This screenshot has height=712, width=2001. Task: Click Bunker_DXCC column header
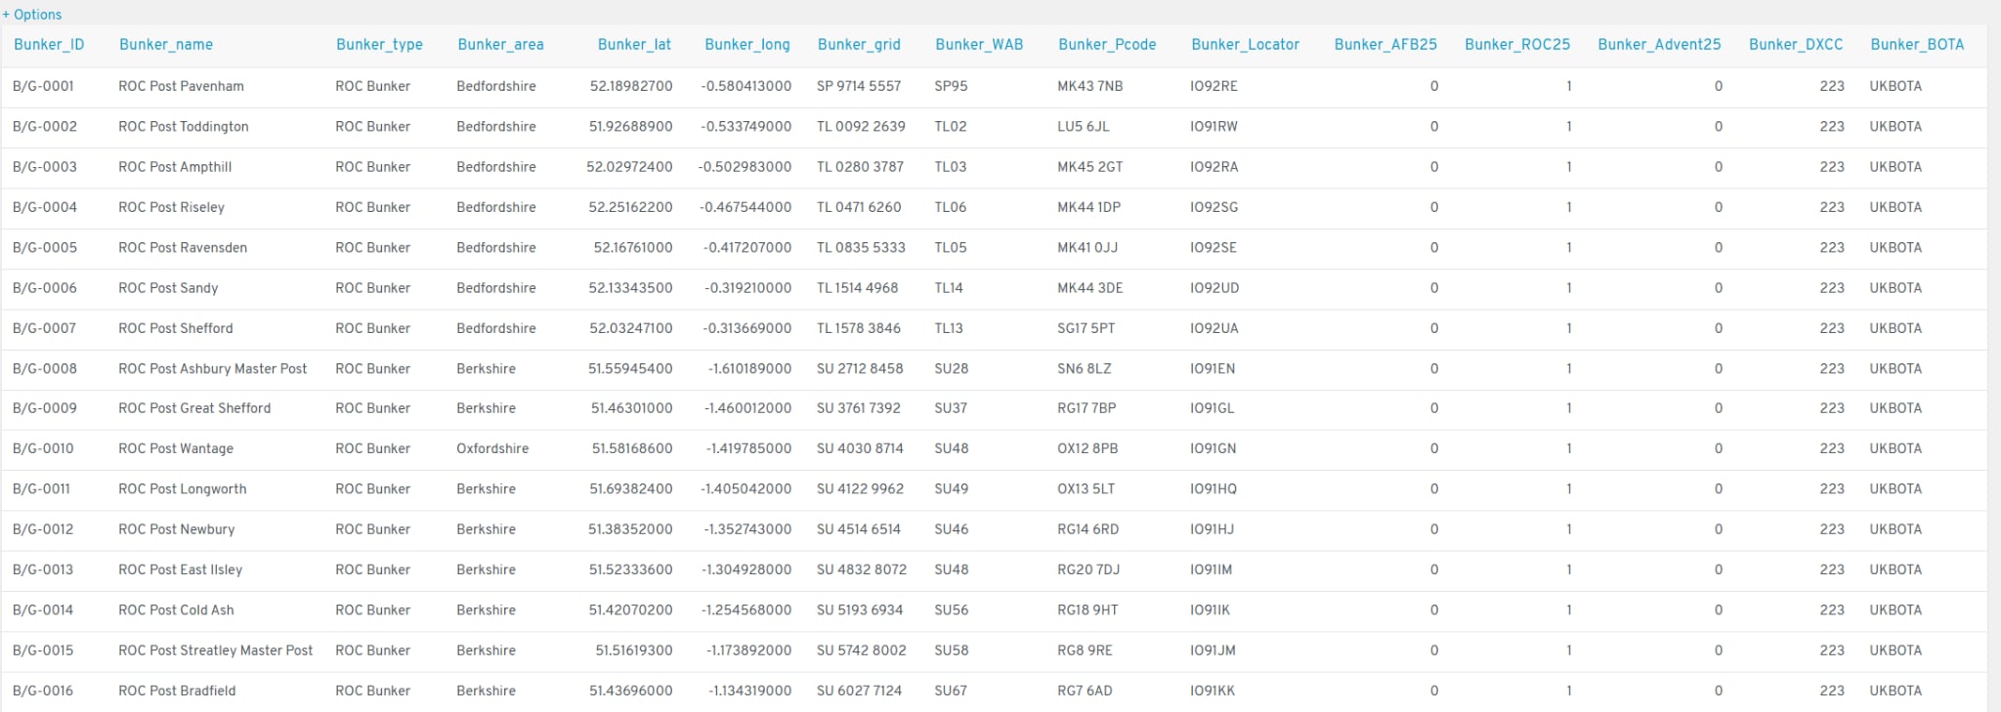click(1796, 45)
